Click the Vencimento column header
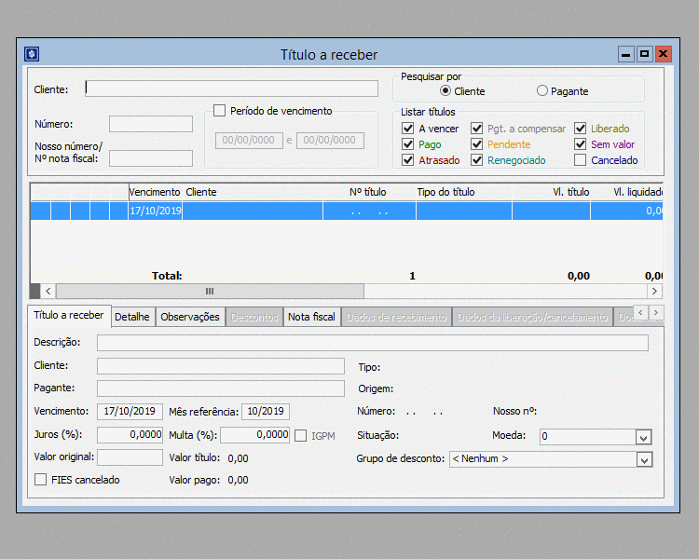Viewport: 699px width, 559px height. point(155,192)
